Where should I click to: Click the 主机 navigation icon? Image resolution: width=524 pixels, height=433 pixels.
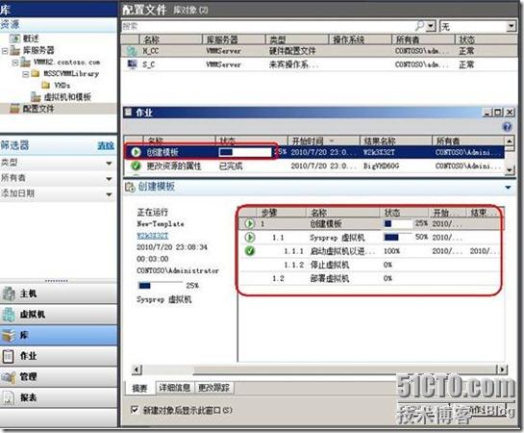(9, 293)
